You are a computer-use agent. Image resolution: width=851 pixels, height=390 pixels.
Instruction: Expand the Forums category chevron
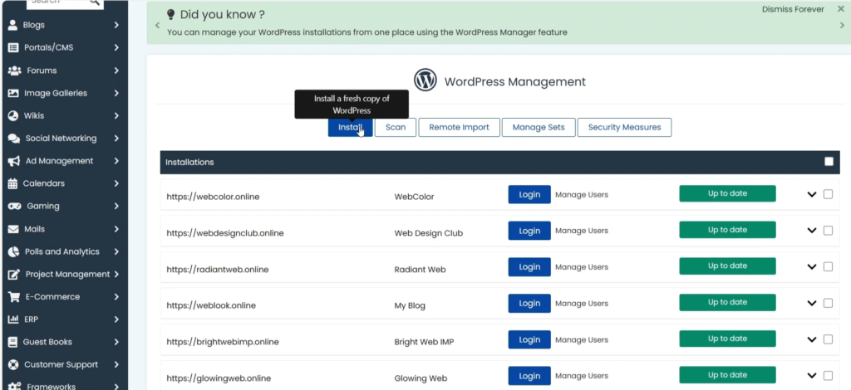point(116,71)
